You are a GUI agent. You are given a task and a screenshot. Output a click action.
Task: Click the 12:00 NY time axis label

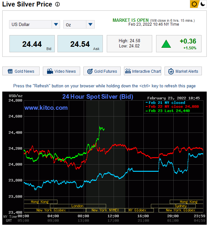[x=113, y=216]
